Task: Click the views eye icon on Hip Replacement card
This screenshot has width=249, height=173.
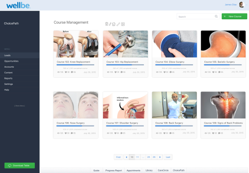Action: (108, 72)
